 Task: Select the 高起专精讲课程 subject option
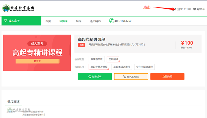(99, 67)
